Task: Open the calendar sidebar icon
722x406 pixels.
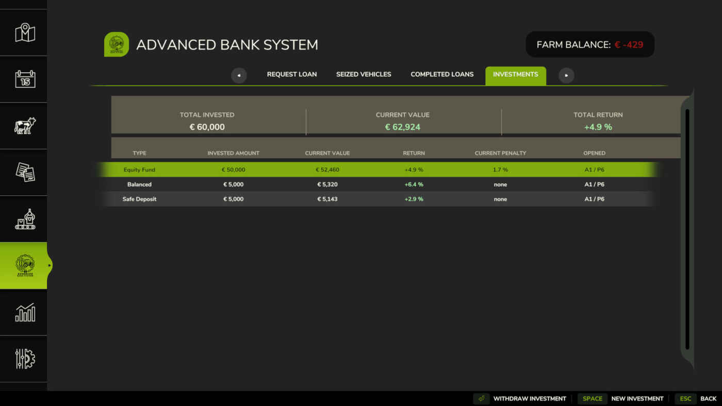Action: pyautogui.click(x=25, y=79)
